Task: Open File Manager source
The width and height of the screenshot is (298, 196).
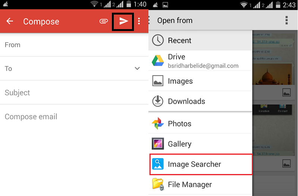Action: point(200,184)
